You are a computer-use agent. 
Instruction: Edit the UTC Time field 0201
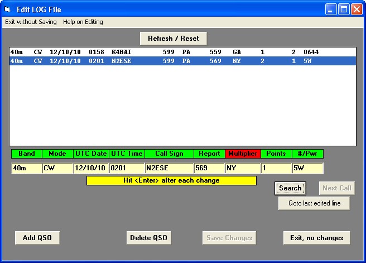(126, 168)
